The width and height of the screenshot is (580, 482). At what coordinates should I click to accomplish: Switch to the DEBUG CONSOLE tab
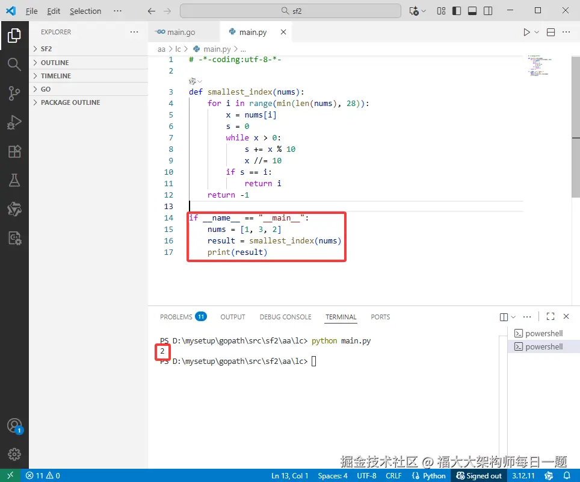285,317
